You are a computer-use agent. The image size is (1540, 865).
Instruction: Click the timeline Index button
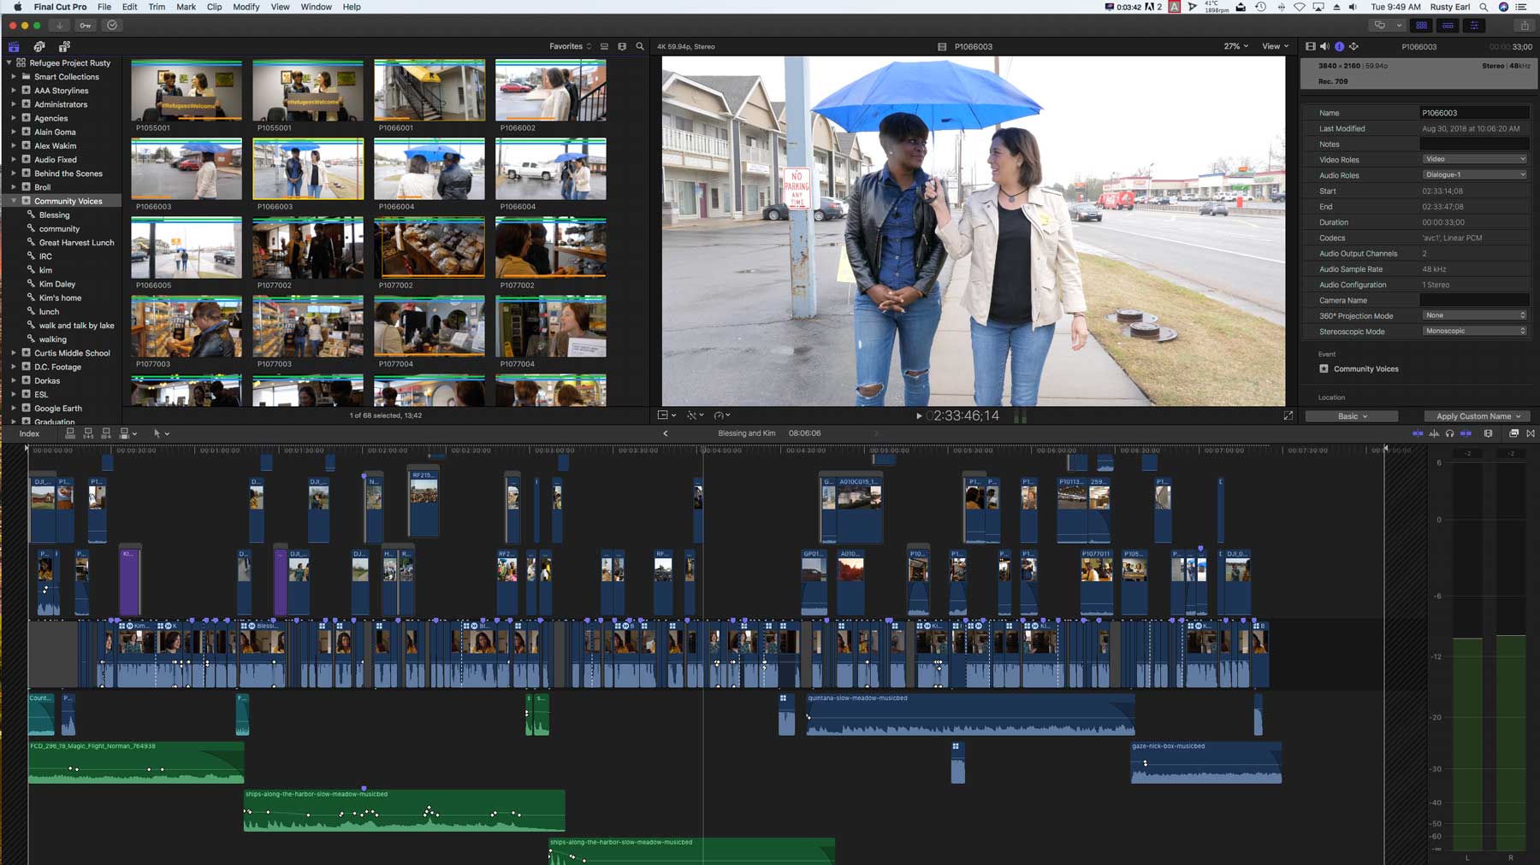coord(29,434)
